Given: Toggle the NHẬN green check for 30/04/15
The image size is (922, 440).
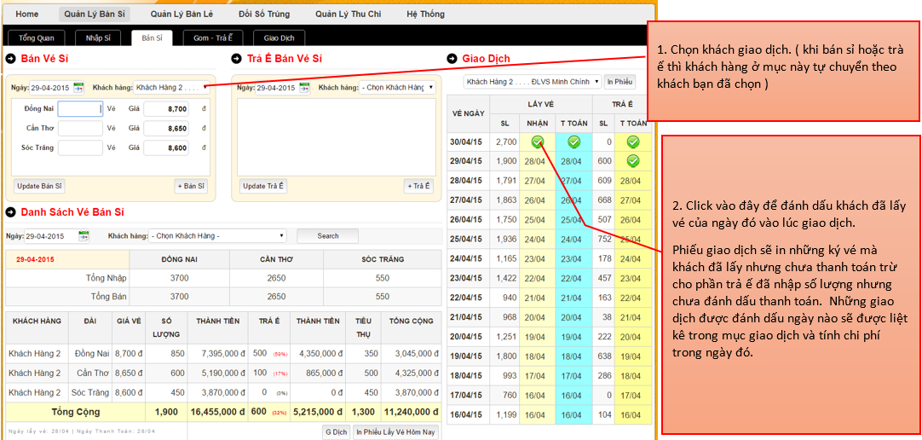Looking at the screenshot, I should (x=537, y=142).
